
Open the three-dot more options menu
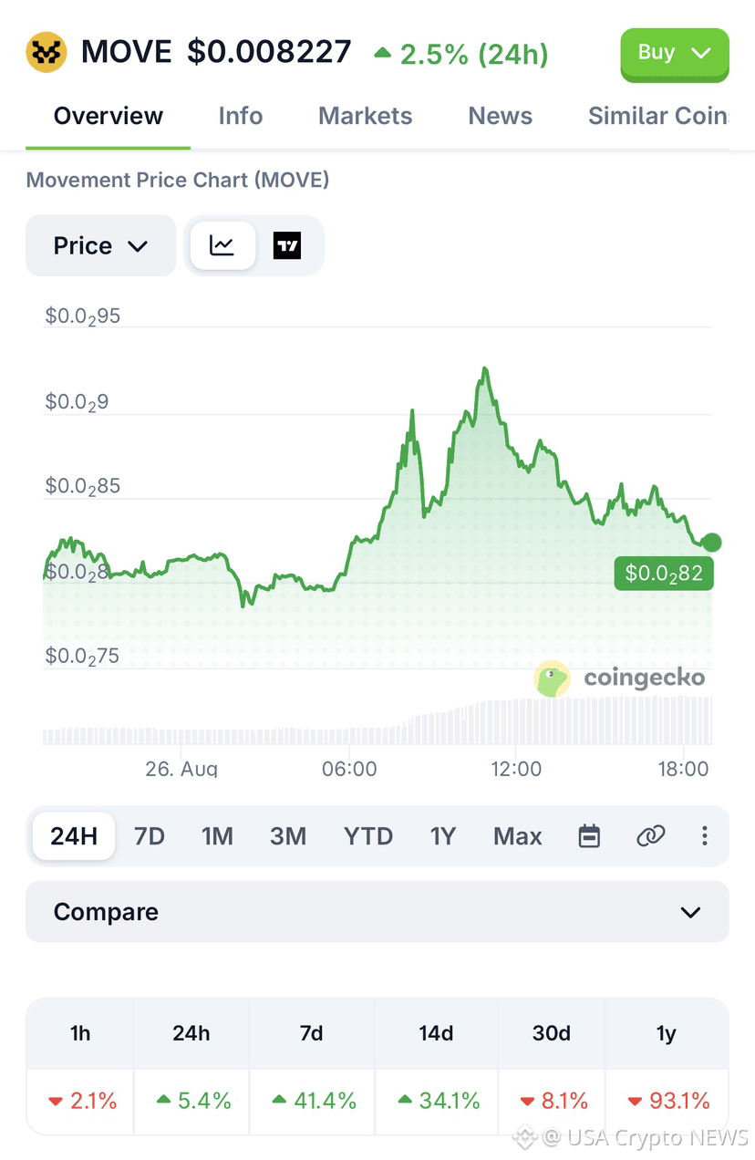(x=704, y=835)
